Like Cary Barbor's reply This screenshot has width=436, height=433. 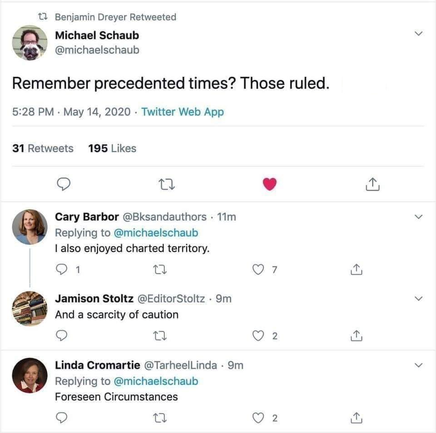pos(258,270)
